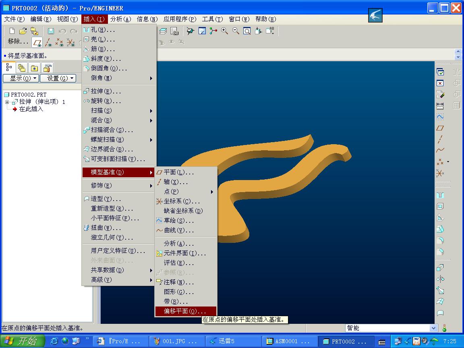Choose 孔(H)... from Insert menu

point(119,29)
